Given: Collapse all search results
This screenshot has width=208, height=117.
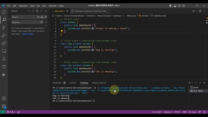Looking at the screenshot, I should pos(45,11).
